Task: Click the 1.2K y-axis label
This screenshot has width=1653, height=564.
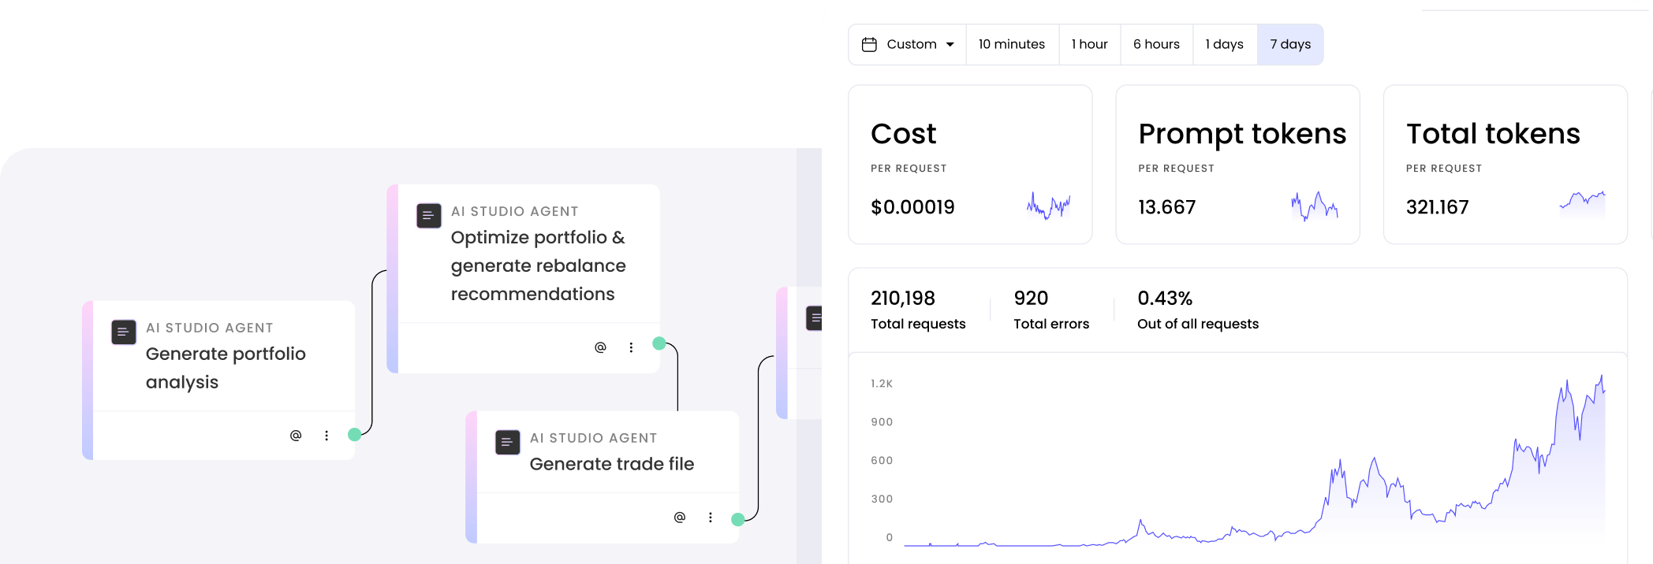Action: coord(882,384)
